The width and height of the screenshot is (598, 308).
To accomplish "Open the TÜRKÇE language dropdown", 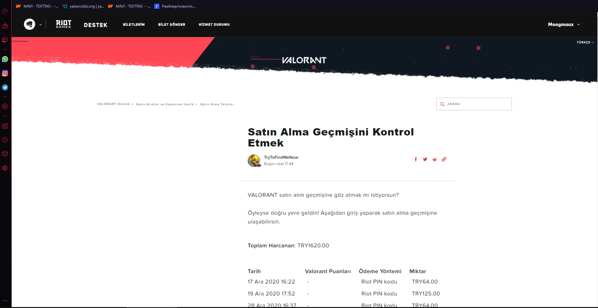I will [585, 42].
